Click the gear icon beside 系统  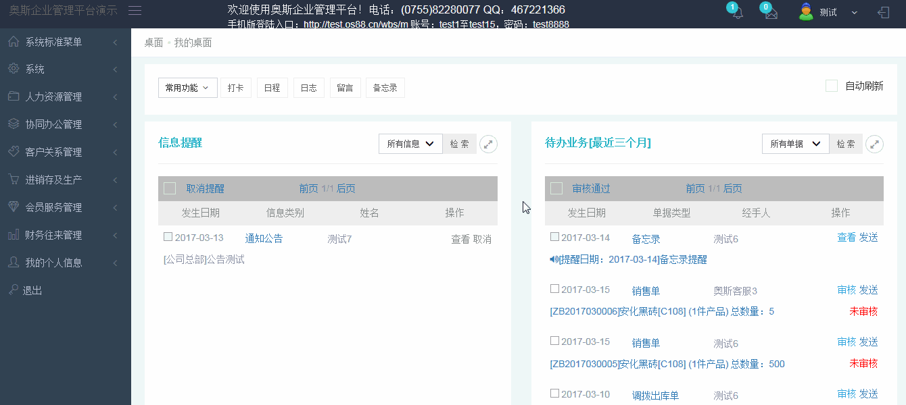click(14, 69)
